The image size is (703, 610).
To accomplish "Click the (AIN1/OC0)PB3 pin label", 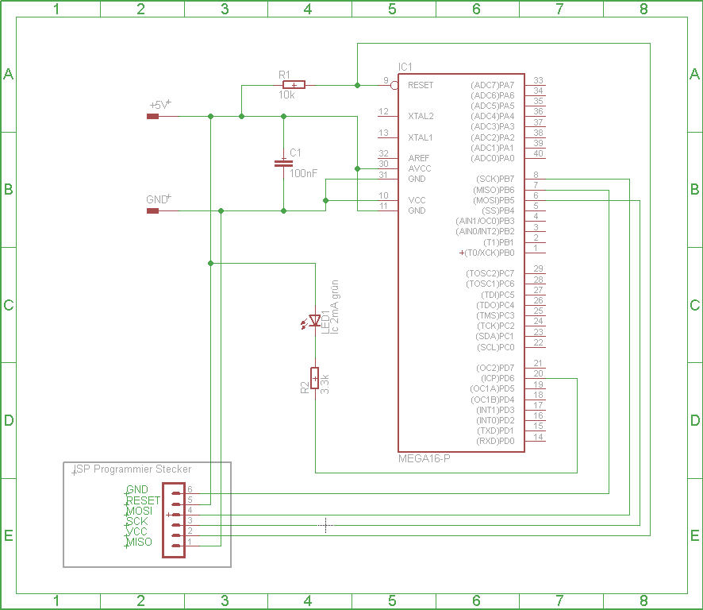I will [x=485, y=221].
